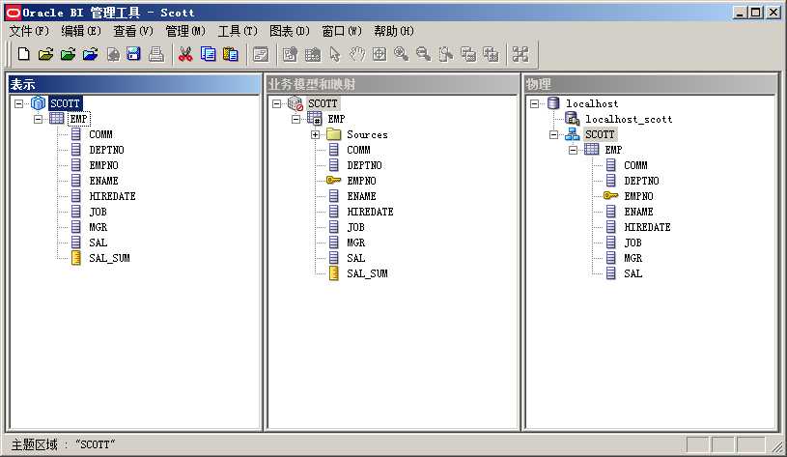Viewport: 787px width, 457px height.
Task: Select COMM in the business model panel
Action: click(x=358, y=150)
